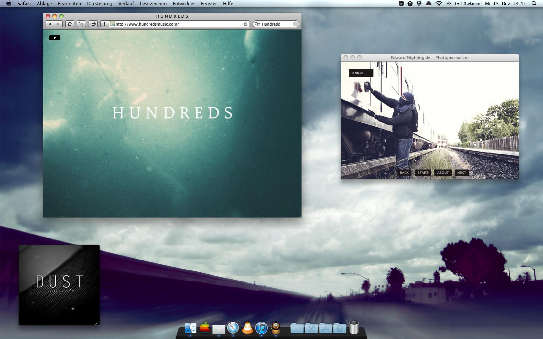Open the Entwickler menu
The image size is (543, 339).
pos(184,4)
